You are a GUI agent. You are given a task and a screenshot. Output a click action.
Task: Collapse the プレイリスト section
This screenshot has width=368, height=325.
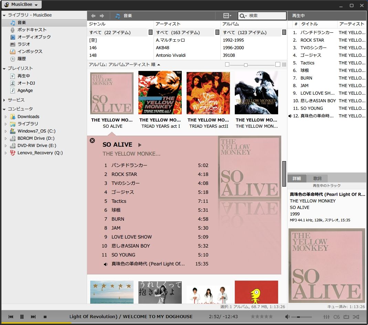coord(4,69)
